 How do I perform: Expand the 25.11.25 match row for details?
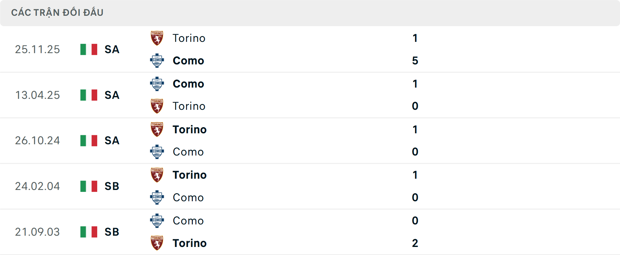310,49
